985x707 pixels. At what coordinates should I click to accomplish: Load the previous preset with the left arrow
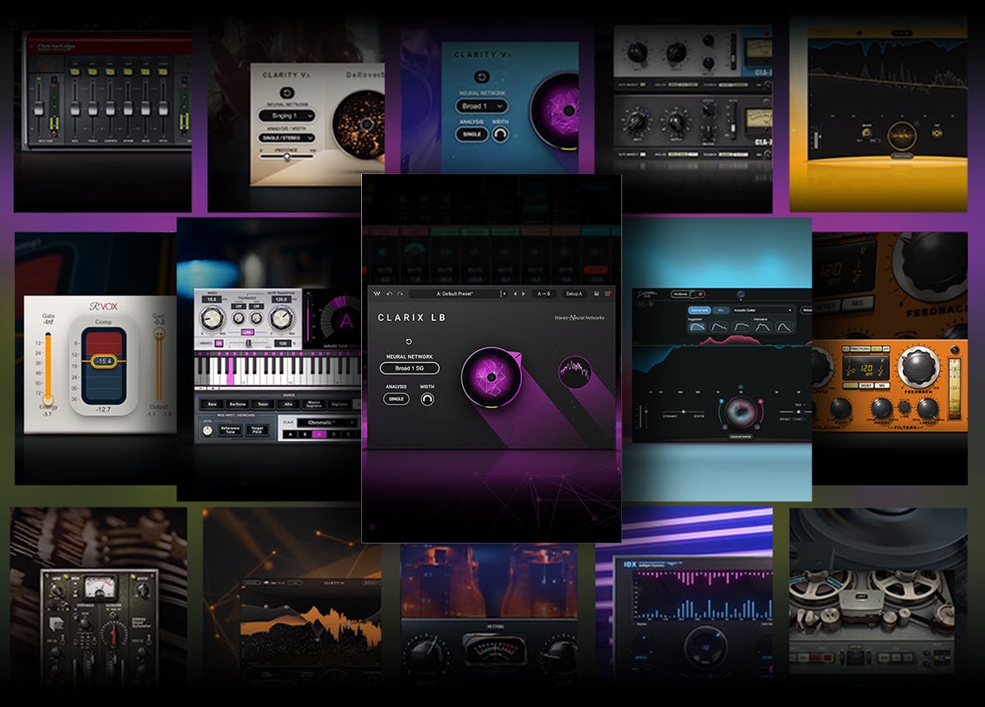515,293
